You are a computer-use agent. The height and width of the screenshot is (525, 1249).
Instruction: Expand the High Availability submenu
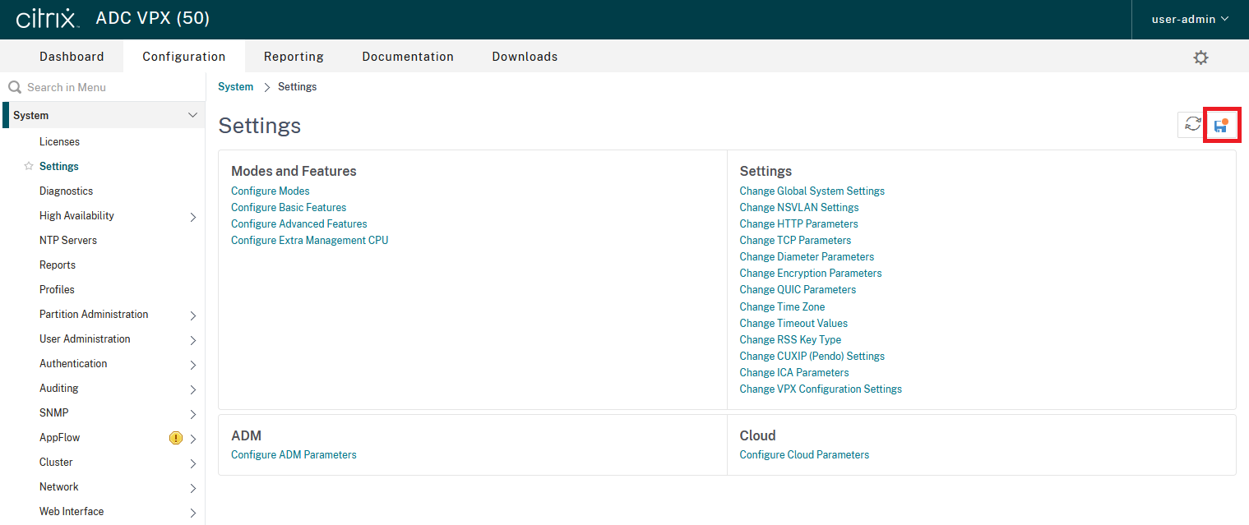click(193, 217)
